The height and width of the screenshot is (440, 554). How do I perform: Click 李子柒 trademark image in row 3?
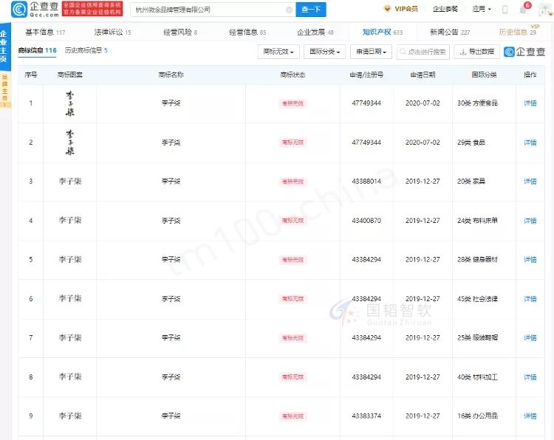tap(70, 182)
